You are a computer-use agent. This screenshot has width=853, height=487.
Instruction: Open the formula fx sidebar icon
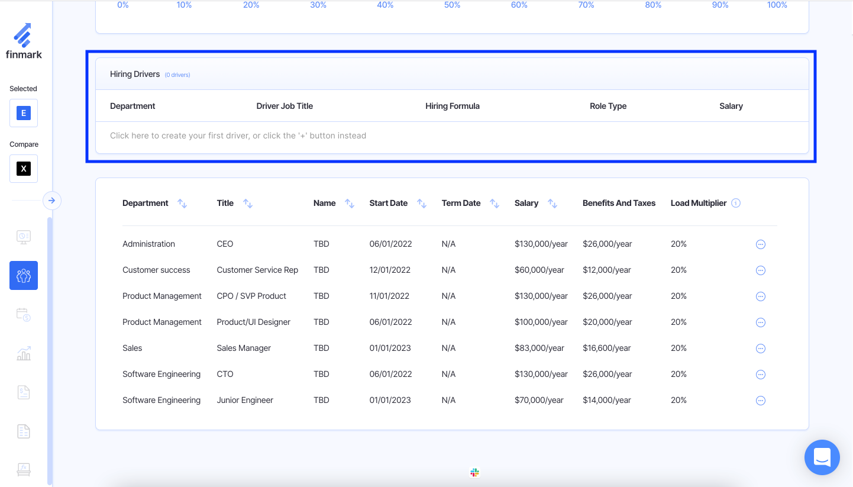coord(24,469)
